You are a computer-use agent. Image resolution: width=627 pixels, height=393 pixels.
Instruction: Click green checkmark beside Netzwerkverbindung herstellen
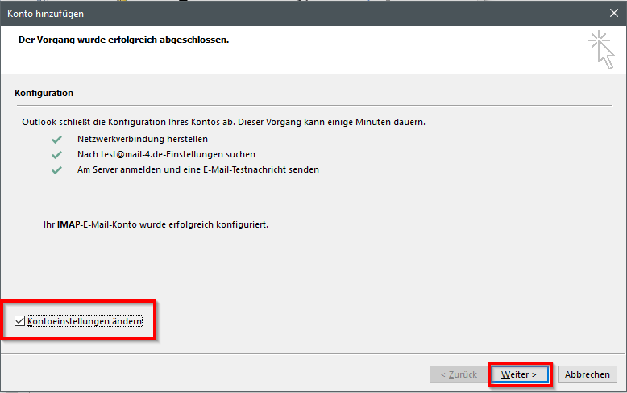pos(56,139)
